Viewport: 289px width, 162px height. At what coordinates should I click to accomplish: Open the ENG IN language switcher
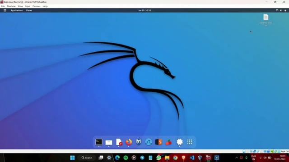254,158
